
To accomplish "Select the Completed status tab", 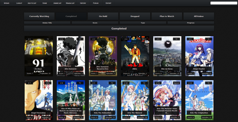I will (71, 16).
